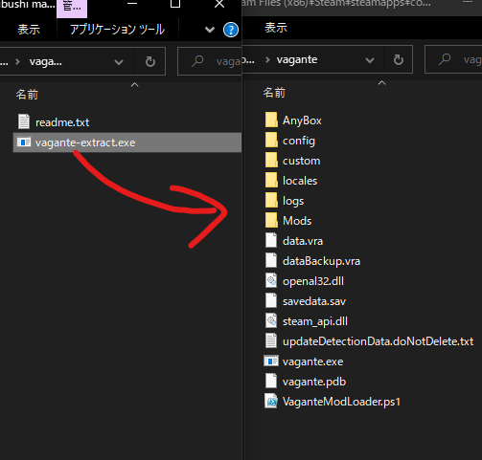Select the vagante-extract.exe file name
The height and width of the screenshot is (460, 482).
tap(85, 142)
